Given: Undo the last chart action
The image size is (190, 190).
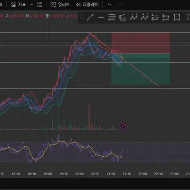Looking at the screenshot, I should pos(109,5).
